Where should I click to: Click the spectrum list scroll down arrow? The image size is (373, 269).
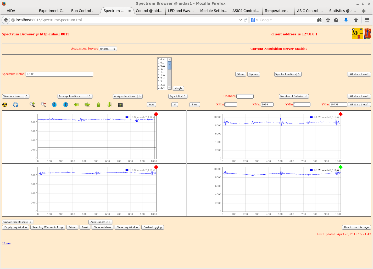point(169,88)
